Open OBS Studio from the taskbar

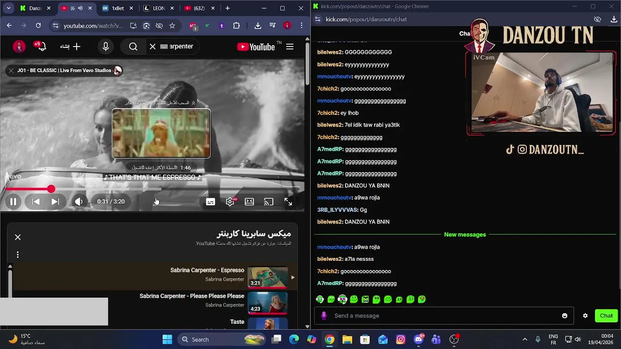(x=454, y=339)
